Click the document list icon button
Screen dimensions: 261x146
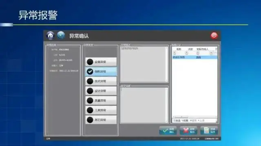209,131
